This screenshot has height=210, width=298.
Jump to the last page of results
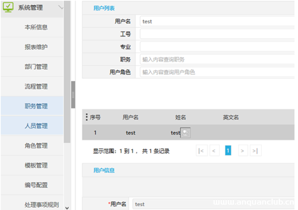(x=255, y=151)
